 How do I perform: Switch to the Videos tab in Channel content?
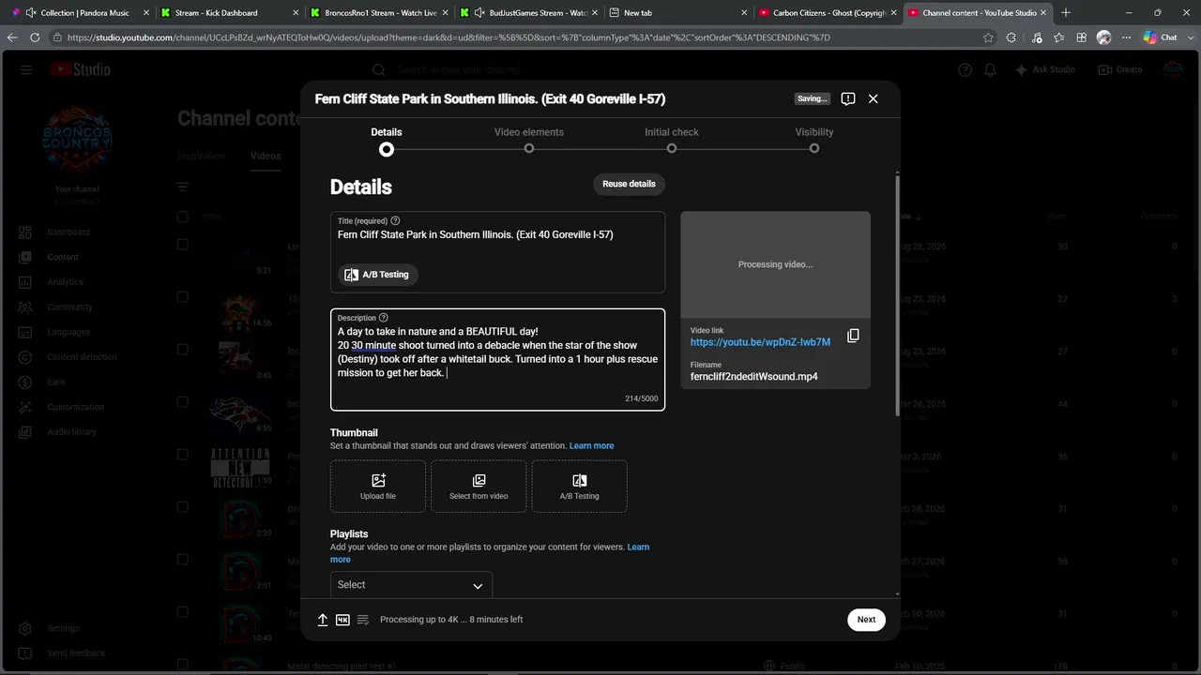[266, 156]
